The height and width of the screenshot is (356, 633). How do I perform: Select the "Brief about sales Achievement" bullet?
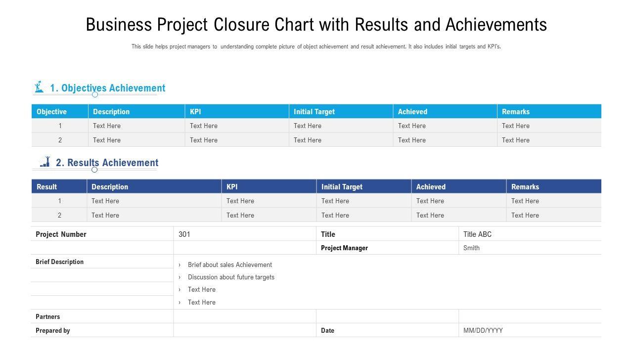[x=229, y=265]
